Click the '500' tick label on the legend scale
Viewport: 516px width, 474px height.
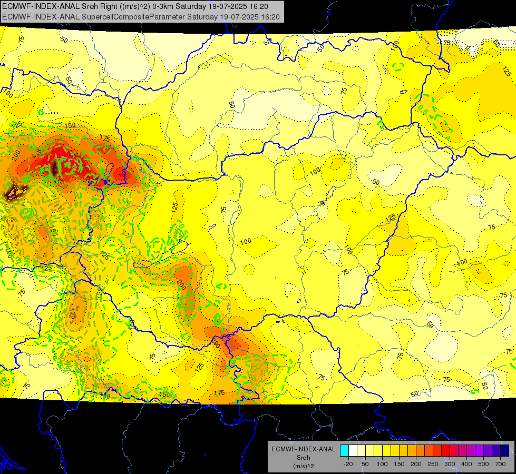(483, 464)
